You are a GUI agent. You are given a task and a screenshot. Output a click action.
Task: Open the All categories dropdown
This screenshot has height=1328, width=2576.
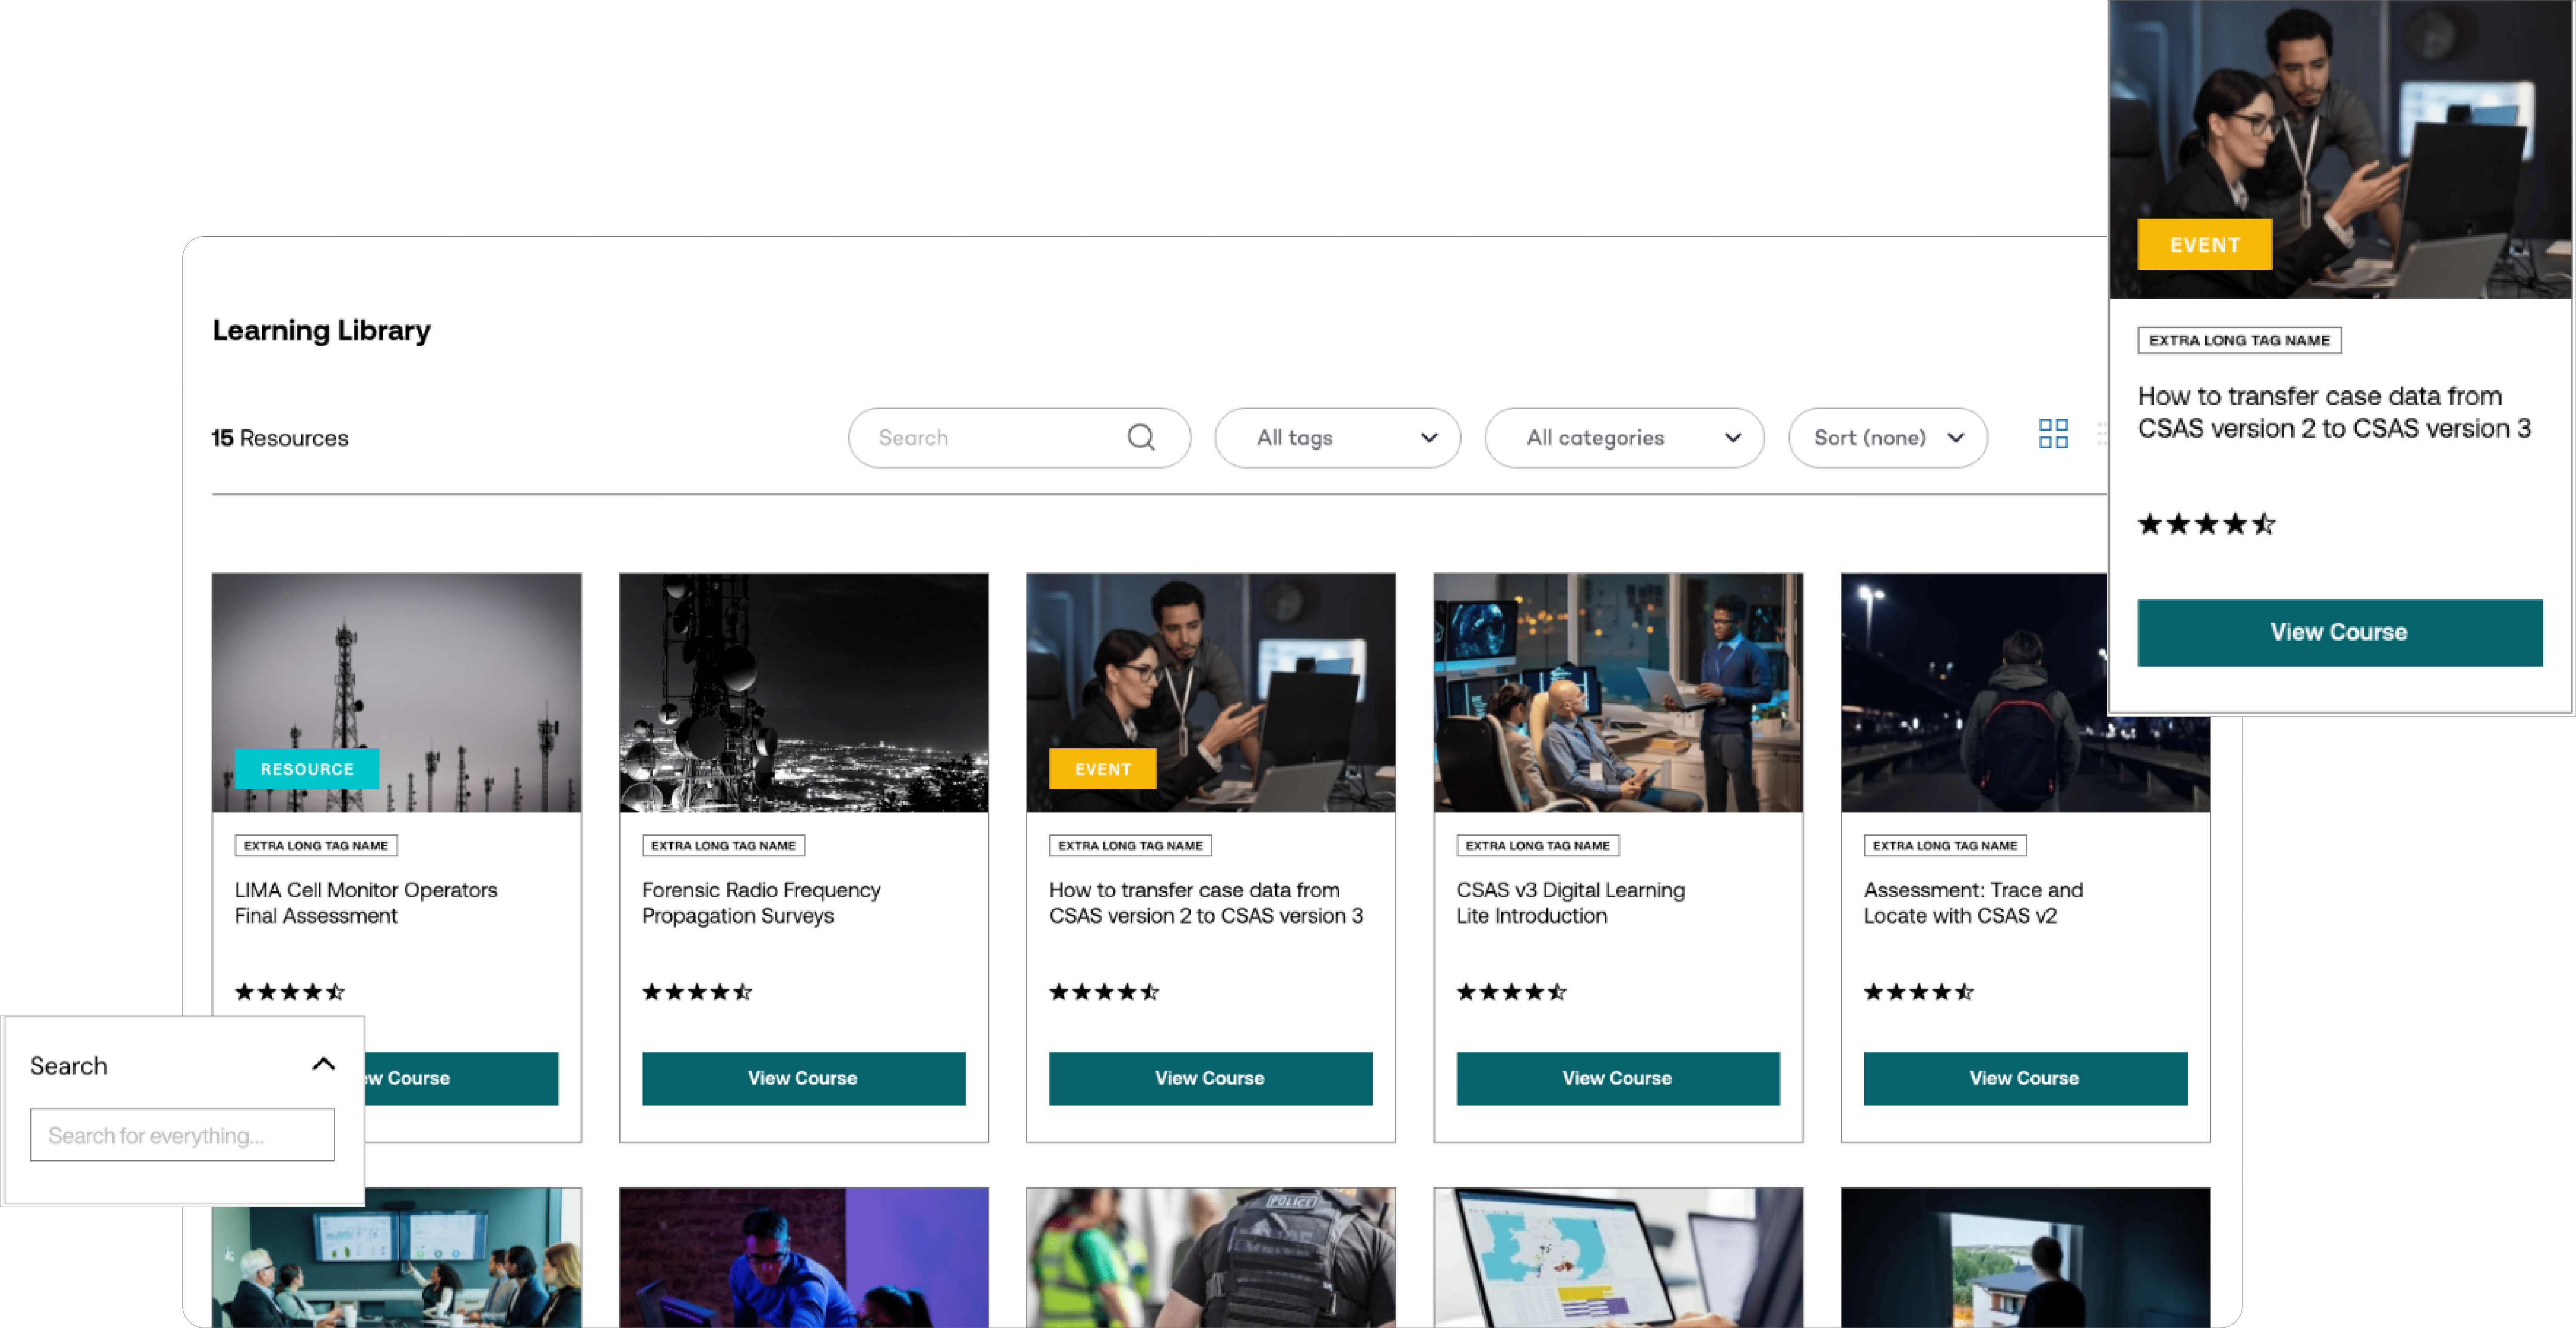[1624, 437]
